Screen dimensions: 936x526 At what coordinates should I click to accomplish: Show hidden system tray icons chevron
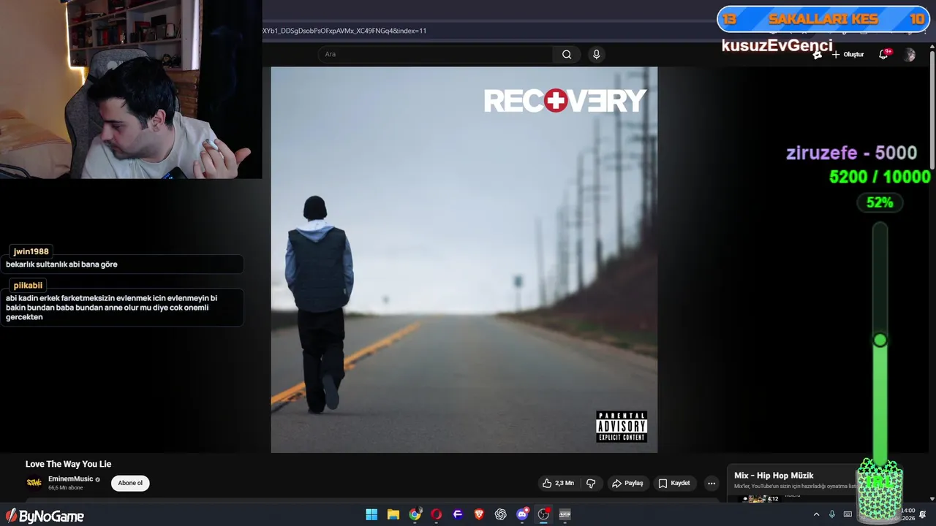(x=816, y=514)
